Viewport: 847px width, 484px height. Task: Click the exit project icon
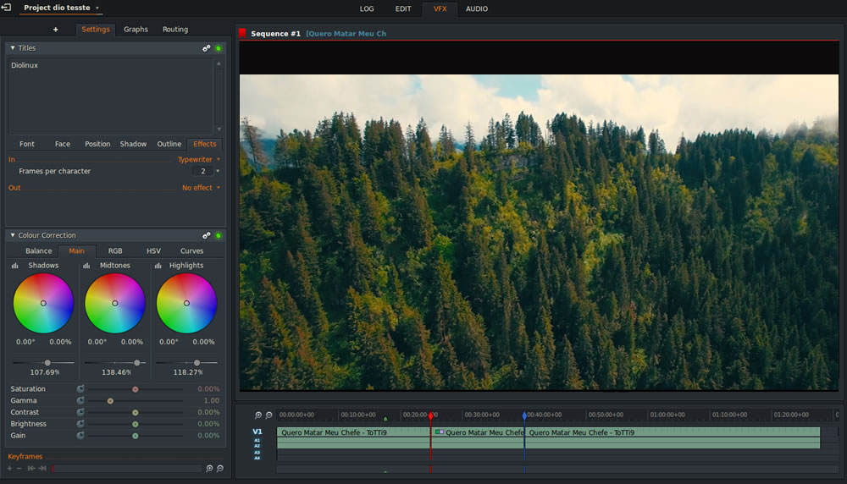click(7, 8)
